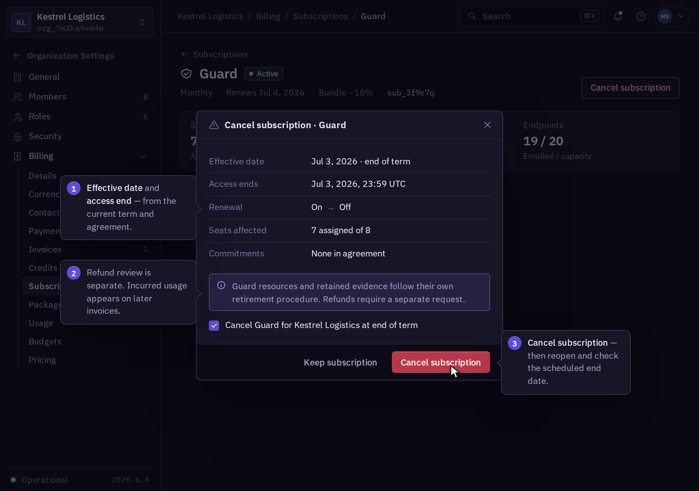Click Billing in the breadcrumb

click(x=268, y=16)
